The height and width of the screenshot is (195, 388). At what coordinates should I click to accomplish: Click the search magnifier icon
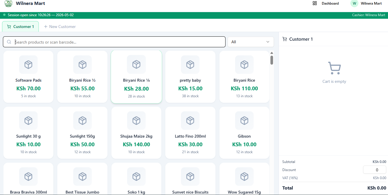(9, 42)
